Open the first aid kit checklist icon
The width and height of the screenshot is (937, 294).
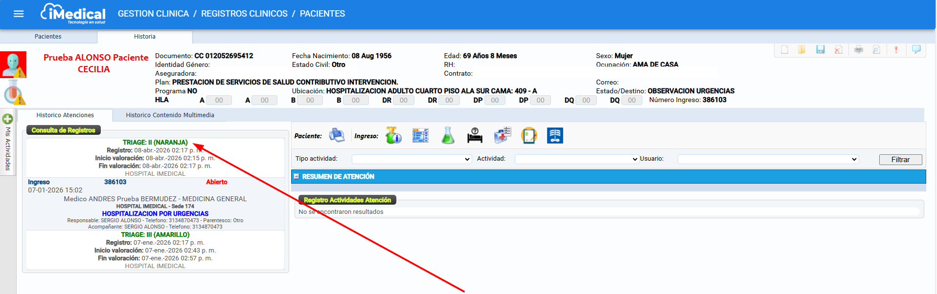pyautogui.click(x=502, y=135)
